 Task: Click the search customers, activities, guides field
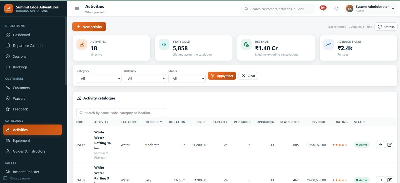[x=278, y=9]
